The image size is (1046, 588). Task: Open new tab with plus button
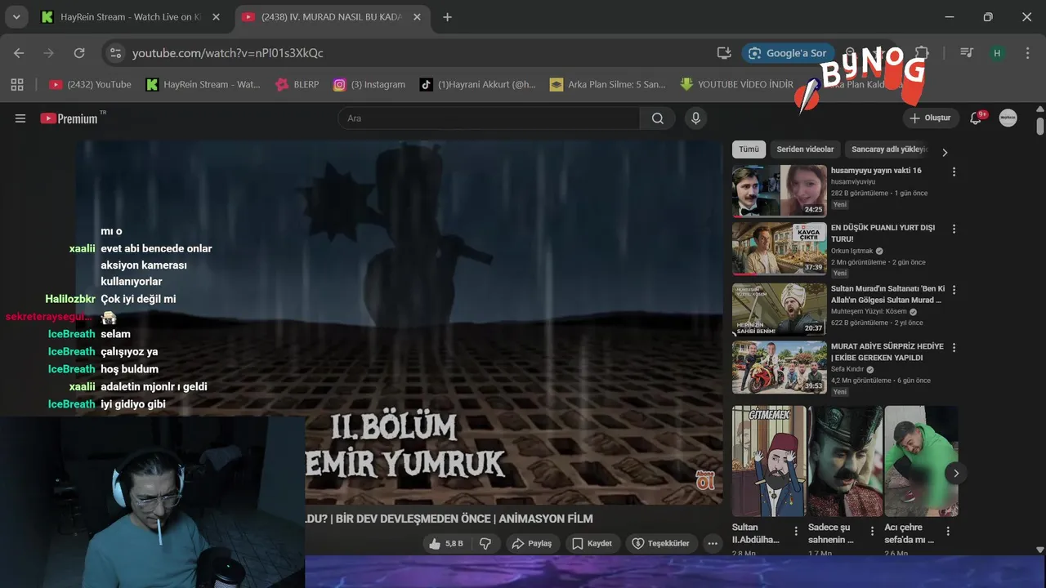447,17
